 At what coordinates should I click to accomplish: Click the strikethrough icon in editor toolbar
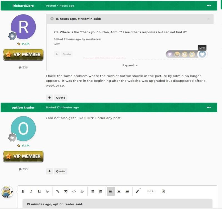coord(47,191)
